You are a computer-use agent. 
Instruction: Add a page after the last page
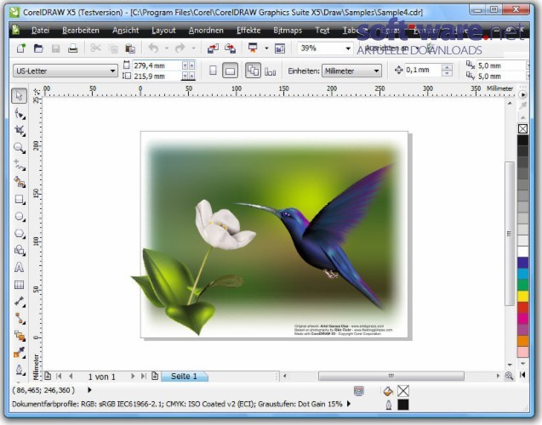[155, 376]
